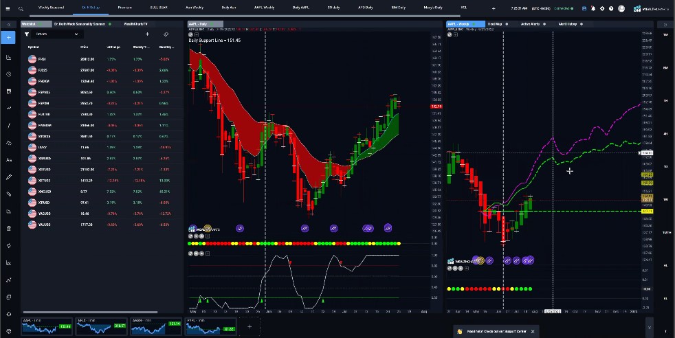Open the settings gear icon
The height and width of the screenshot is (338, 675).
point(602,8)
